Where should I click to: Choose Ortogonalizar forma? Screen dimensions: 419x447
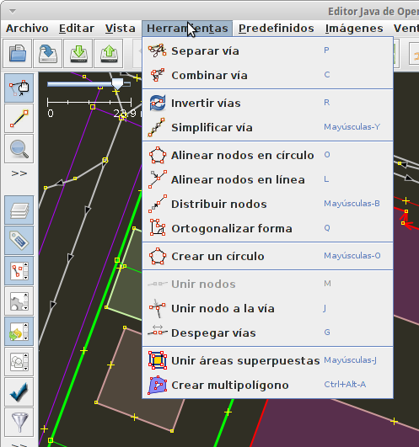(268, 229)
